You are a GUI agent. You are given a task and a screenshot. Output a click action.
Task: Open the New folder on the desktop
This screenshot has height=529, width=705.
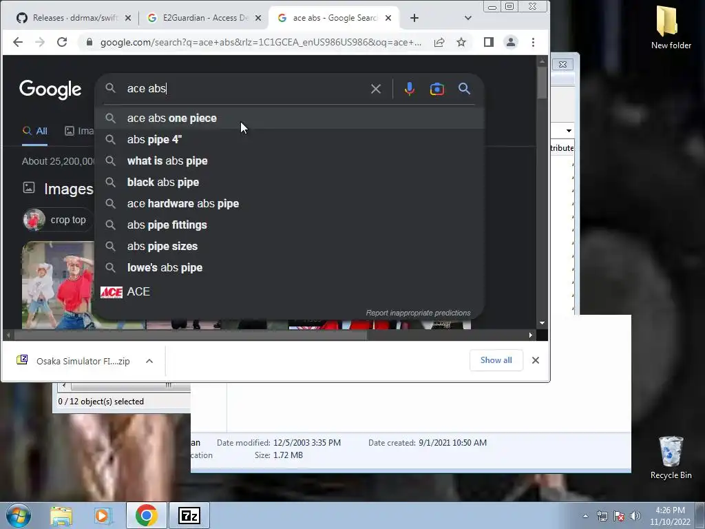671,27
